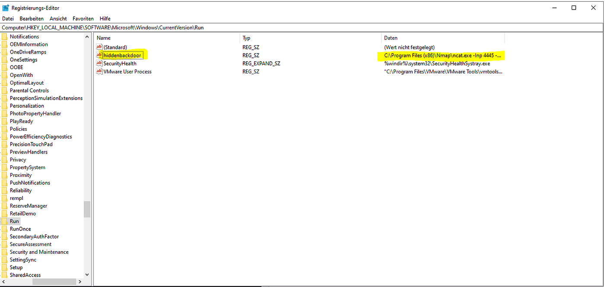Open the Datei menu
605x287 pixels.
pyautogui.click(x=8, y=19)
